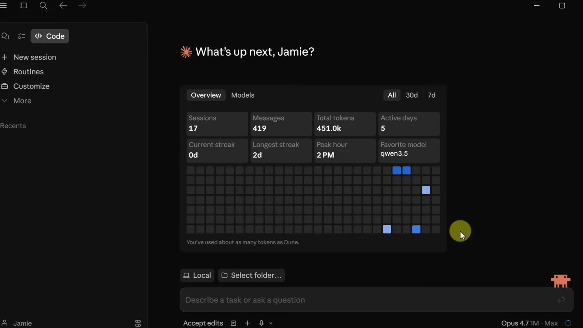Viewport: 583px width, 328px height.
Task: Switch to the Models tab
Action: (243, 95)
